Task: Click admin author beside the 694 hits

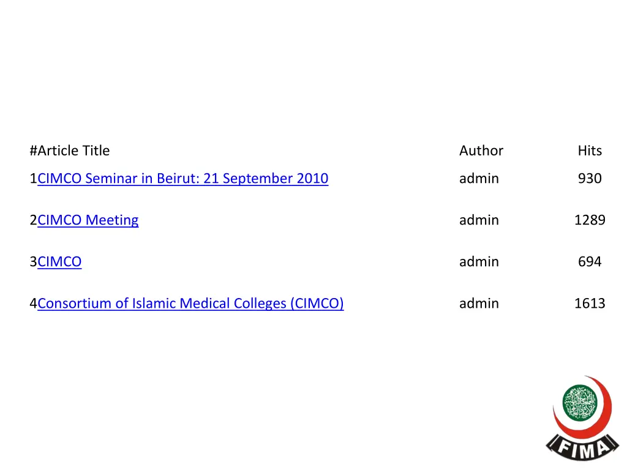Action: (479, 262)
